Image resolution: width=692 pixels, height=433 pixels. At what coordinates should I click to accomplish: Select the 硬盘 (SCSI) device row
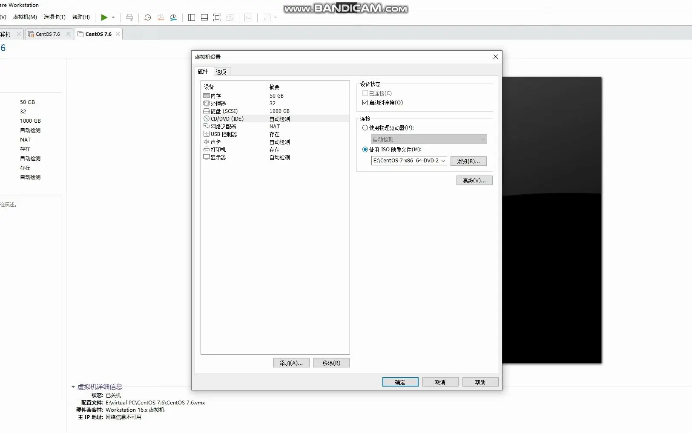[275, 111]
